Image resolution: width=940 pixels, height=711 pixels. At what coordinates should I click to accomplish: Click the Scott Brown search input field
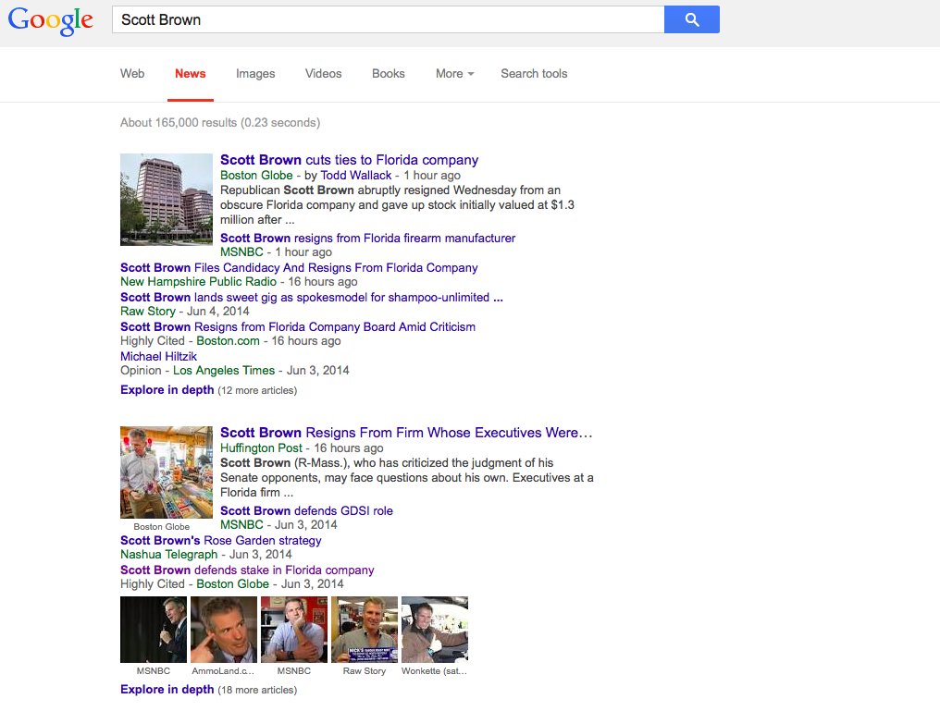pyautogui.click(x=387, y=19)
